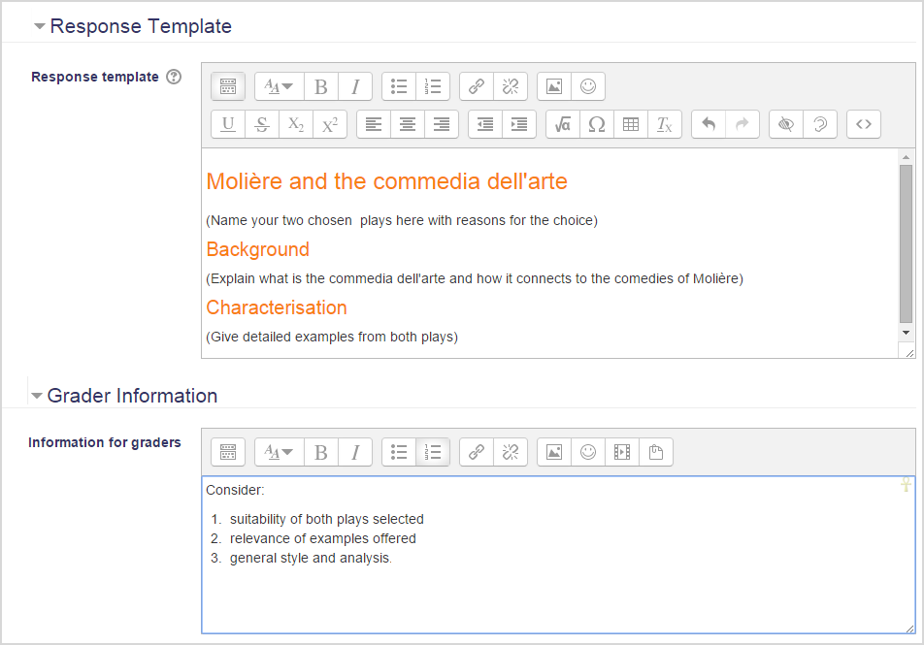Open paragraph styles dropdown in grader editor
The height and width of the screenshot is (645, 924).
click(x=280, y=452)
